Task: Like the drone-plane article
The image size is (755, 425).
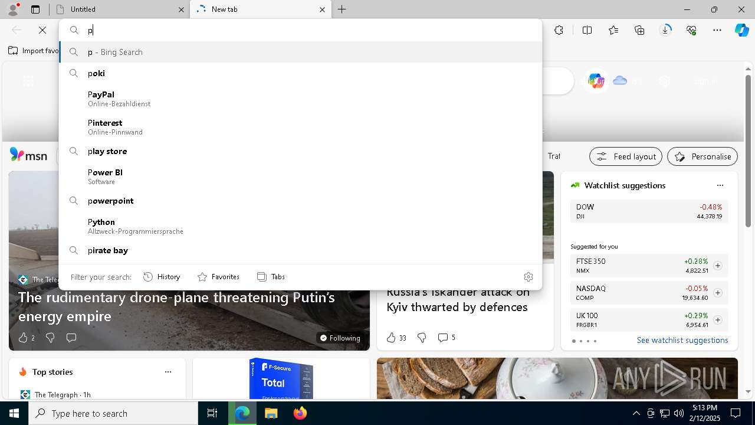Action: tap(26, 338)
